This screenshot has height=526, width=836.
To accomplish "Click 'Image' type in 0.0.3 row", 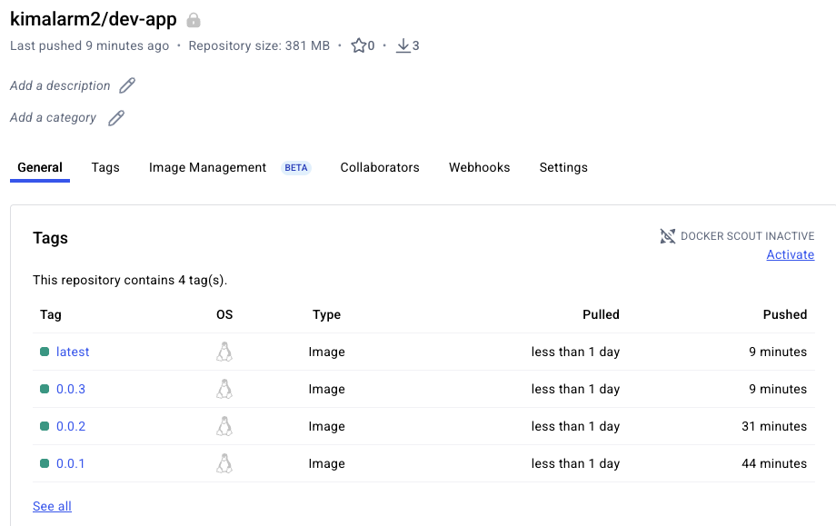I will pos(326,389).
